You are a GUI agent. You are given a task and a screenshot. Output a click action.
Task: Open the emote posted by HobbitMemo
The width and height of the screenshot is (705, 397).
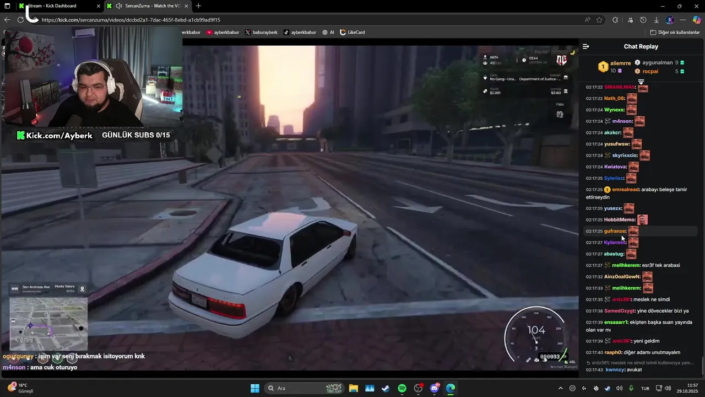click(x=642, y=219)
